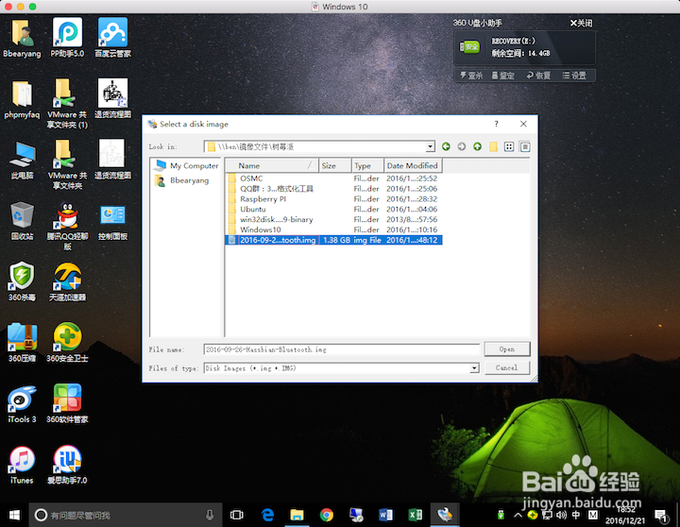Sort file list by Date Modified column

(x=413, y=165)
